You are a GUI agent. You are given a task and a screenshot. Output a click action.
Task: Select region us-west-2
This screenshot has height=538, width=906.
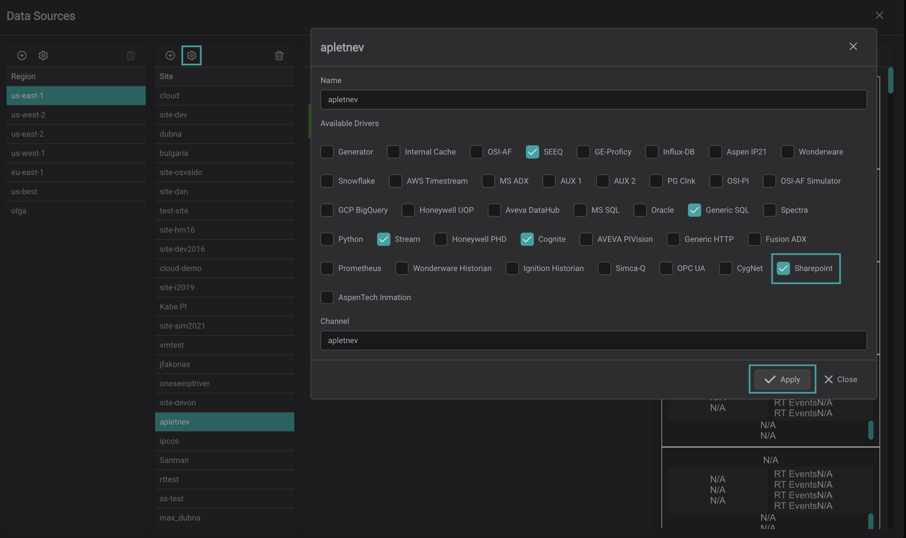click(x=76, y=115)
